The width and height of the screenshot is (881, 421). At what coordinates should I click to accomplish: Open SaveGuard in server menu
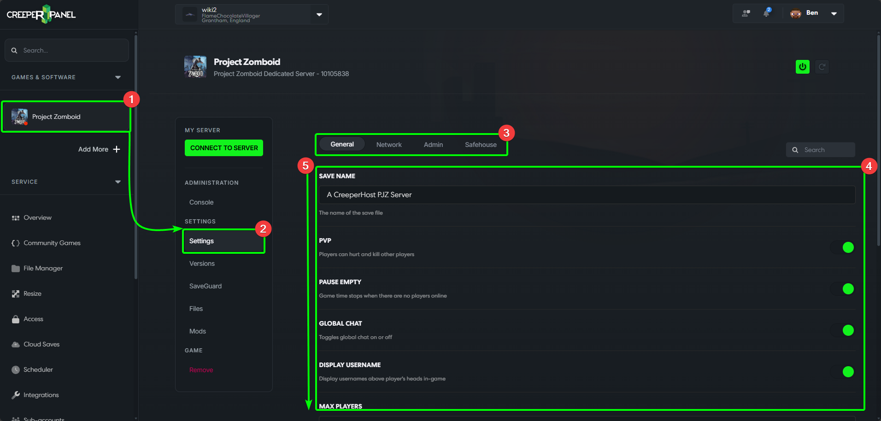pos(206,286)
